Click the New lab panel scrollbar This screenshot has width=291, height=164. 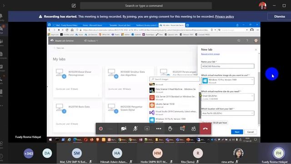coord(259,98)
